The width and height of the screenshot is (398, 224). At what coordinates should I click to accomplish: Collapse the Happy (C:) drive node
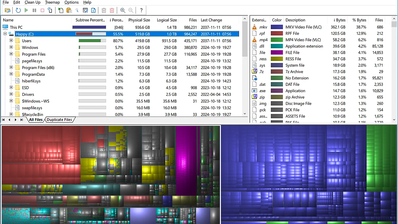coord(5,34)
